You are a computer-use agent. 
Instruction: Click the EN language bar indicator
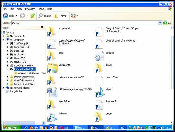pos(122,128)
